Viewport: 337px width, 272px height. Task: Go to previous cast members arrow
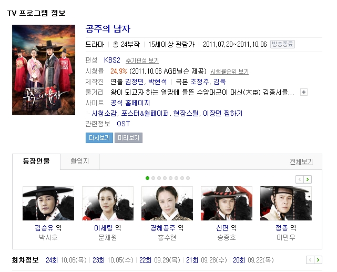click(300, 179)
